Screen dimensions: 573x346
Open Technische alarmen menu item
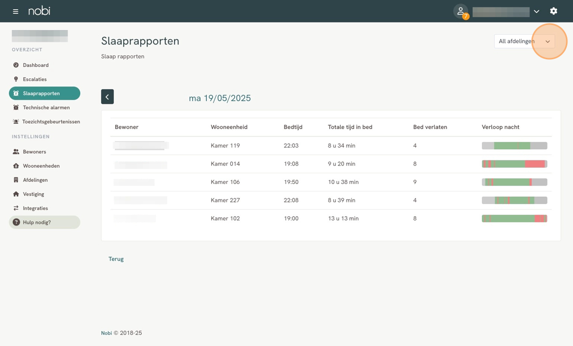(x=46, y=107)
